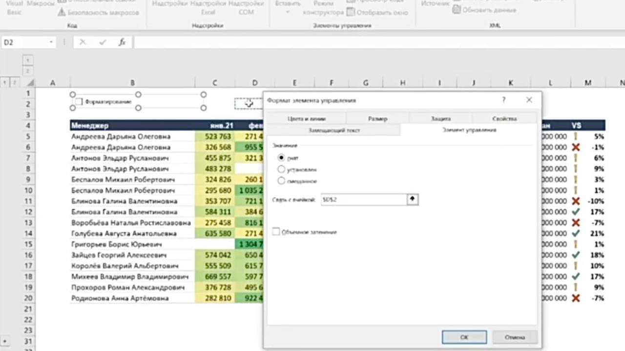Select cell Воробьёва Наталья Ростиславовна
This screenshot has width=625, height=351.
point(132,223)
